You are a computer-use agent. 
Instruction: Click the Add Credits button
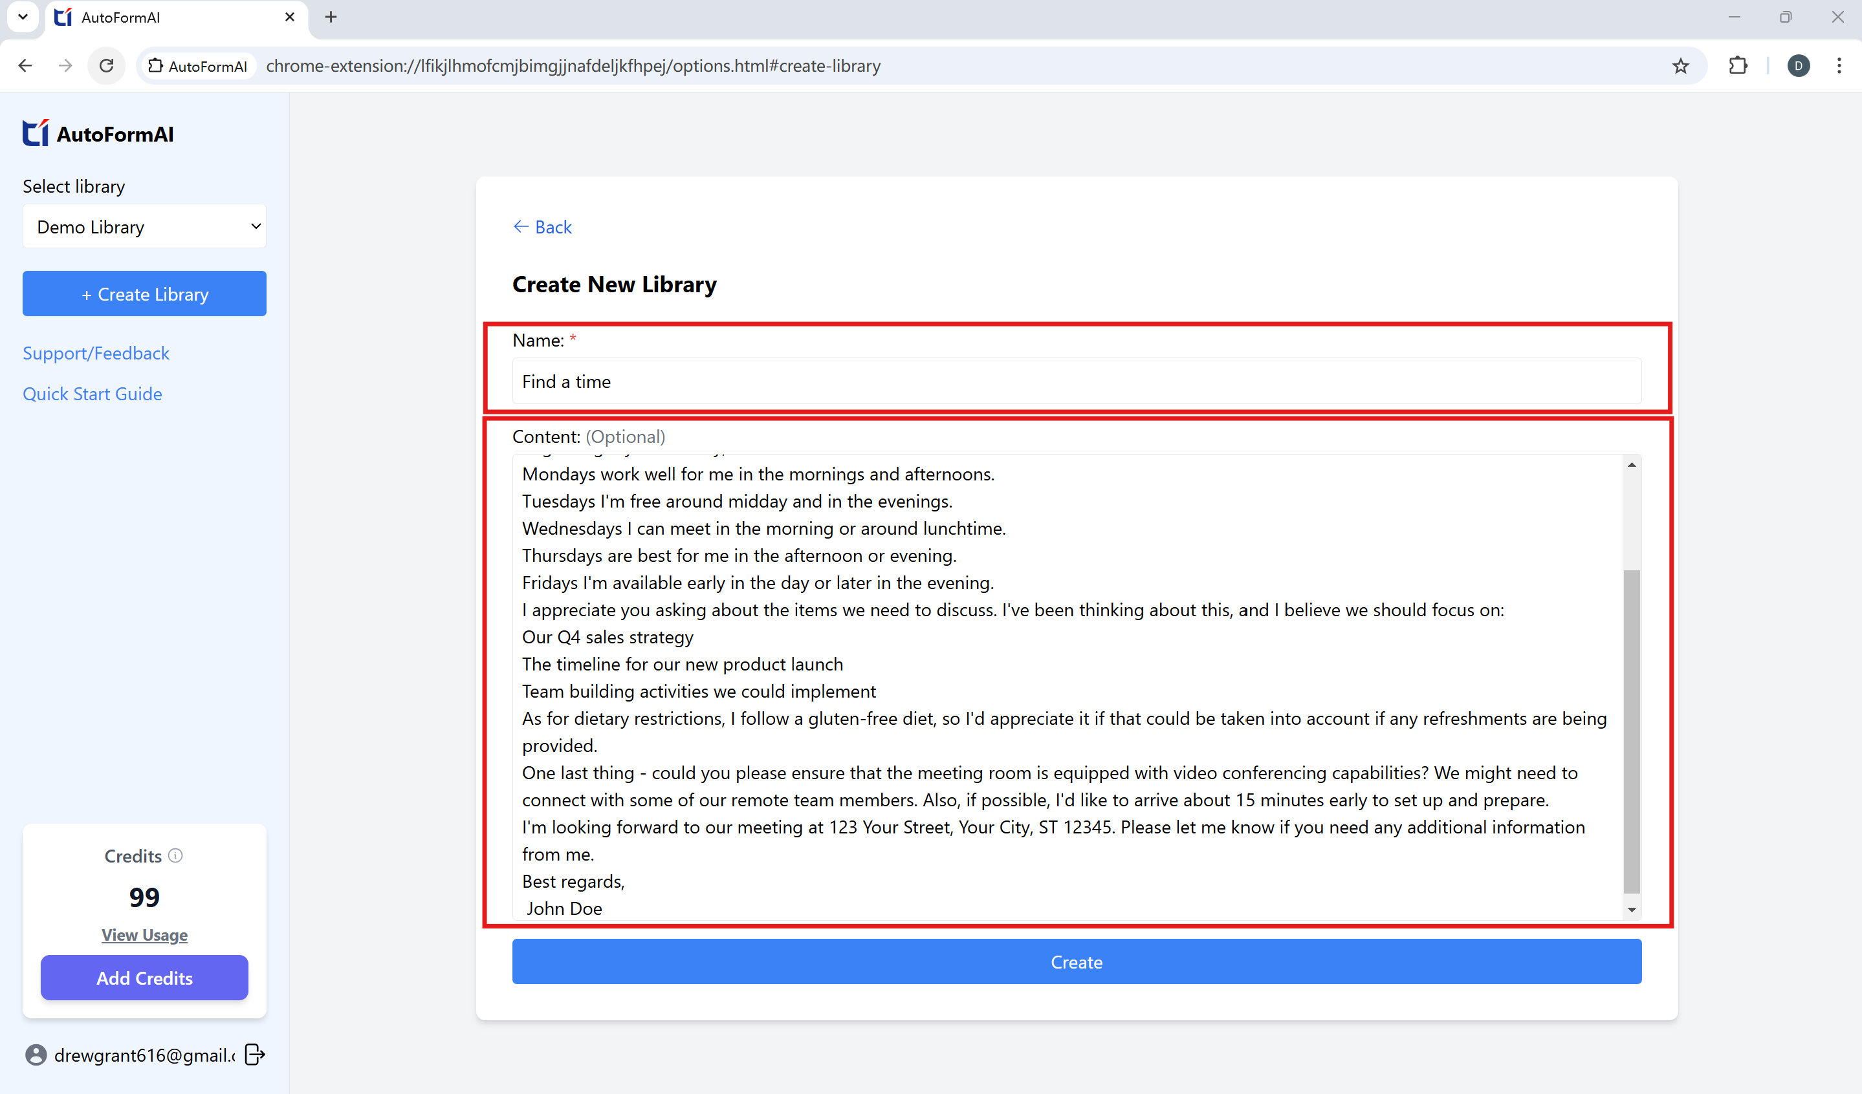144,978
